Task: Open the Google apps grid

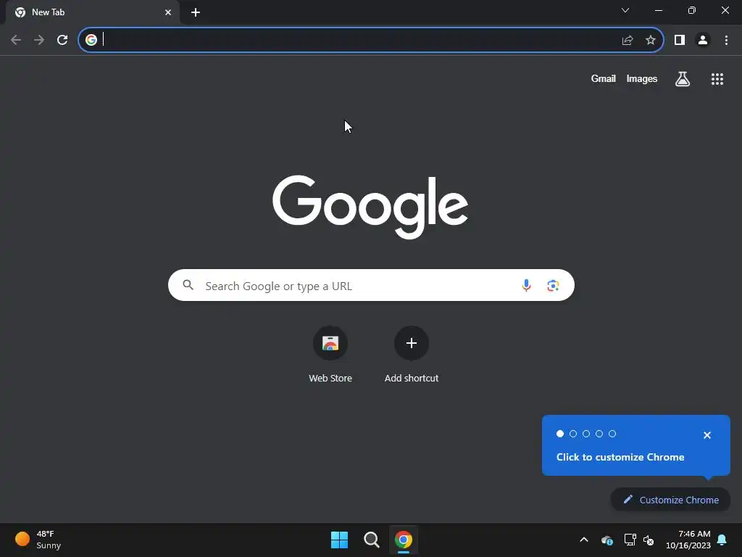Action: [x=717, y=79]
